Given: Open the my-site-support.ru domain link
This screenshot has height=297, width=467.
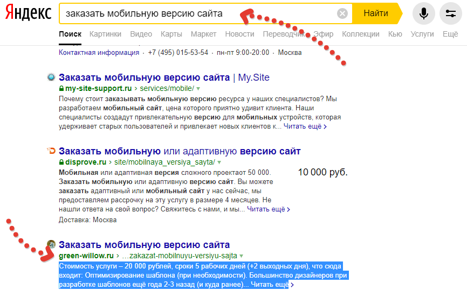Looking at the screenshot, I should coord(98,88).
